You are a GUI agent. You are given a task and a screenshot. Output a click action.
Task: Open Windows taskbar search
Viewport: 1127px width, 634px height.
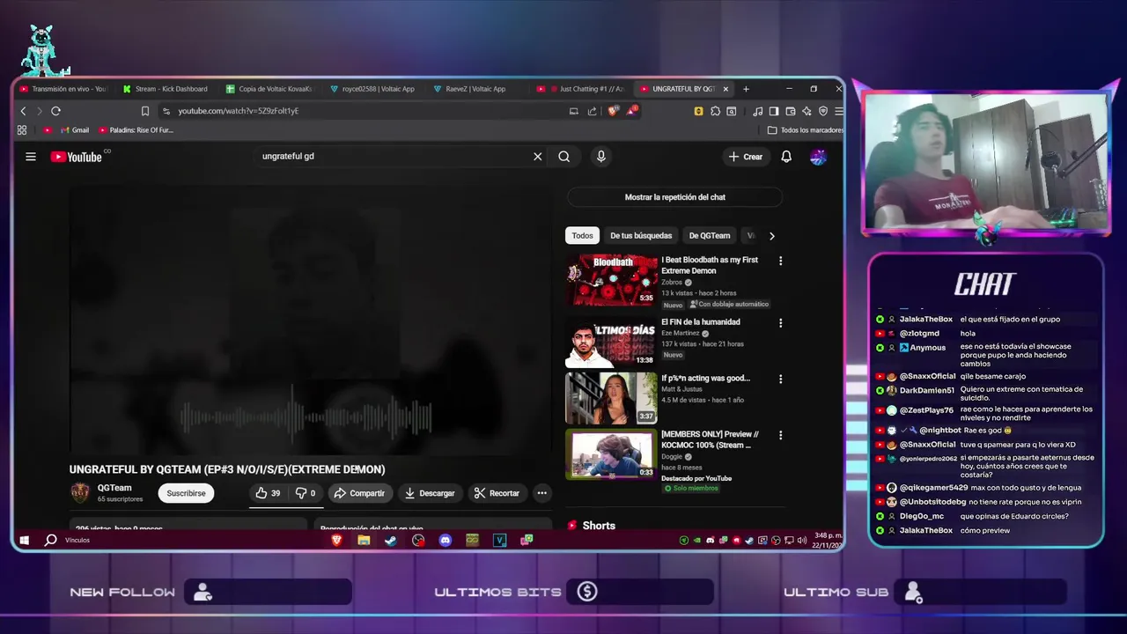pos(51,540)
